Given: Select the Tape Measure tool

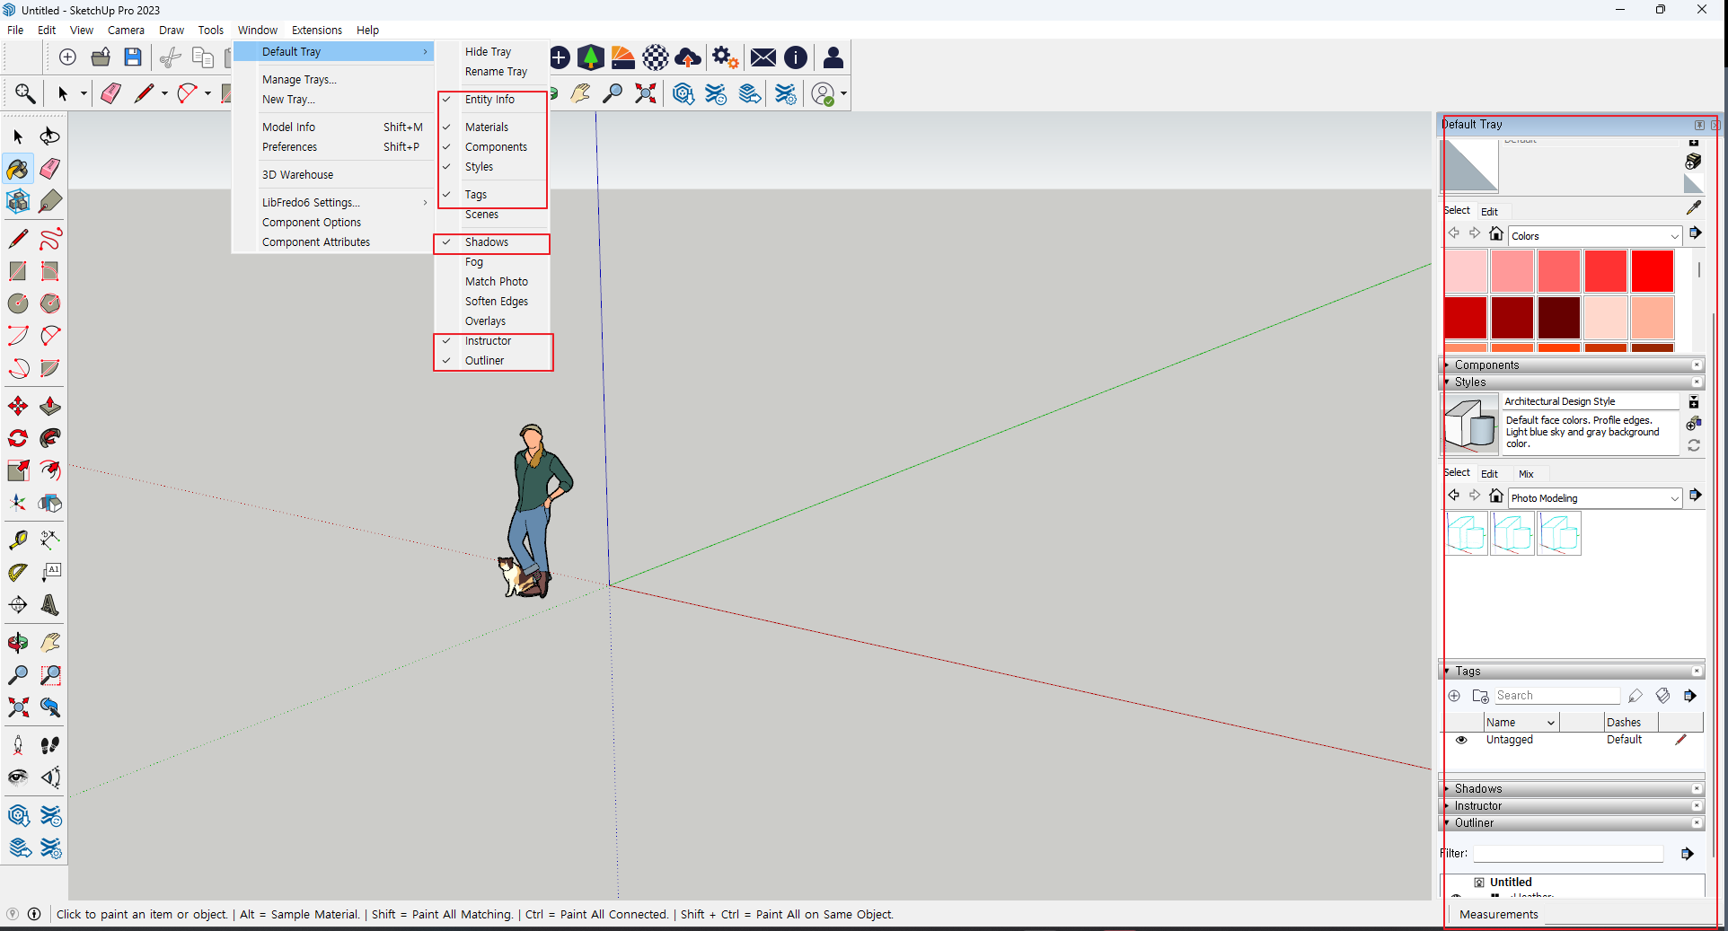Looking at the screenshot, I should 18,540.
